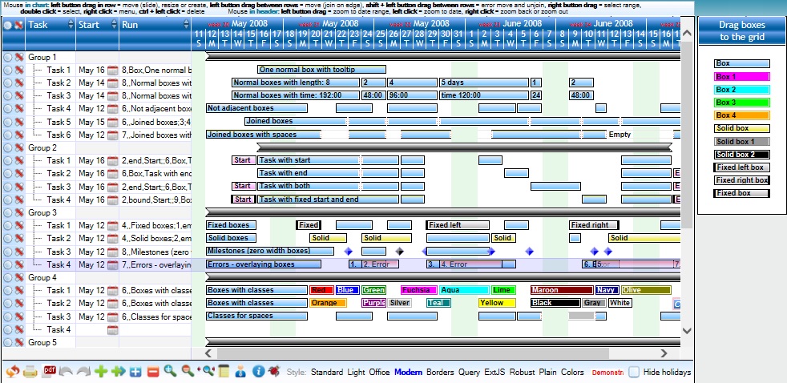Click the Group 5 tree node label
787x383 pixels.
coord(42,342)
